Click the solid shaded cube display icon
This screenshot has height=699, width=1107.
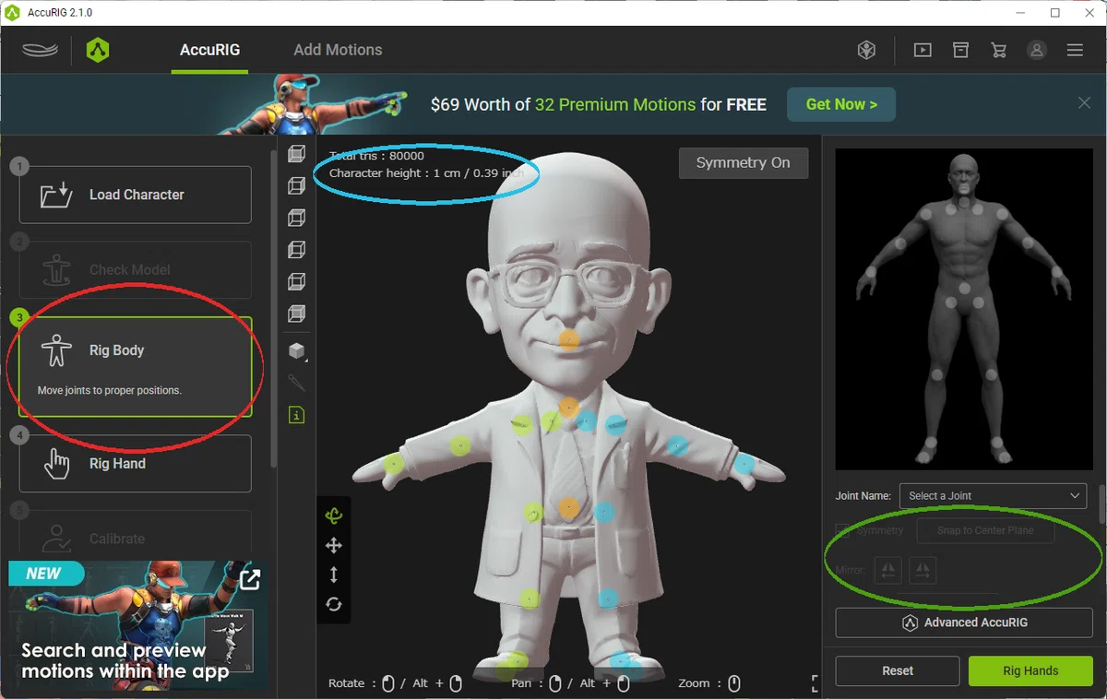(x=296, y=350)
